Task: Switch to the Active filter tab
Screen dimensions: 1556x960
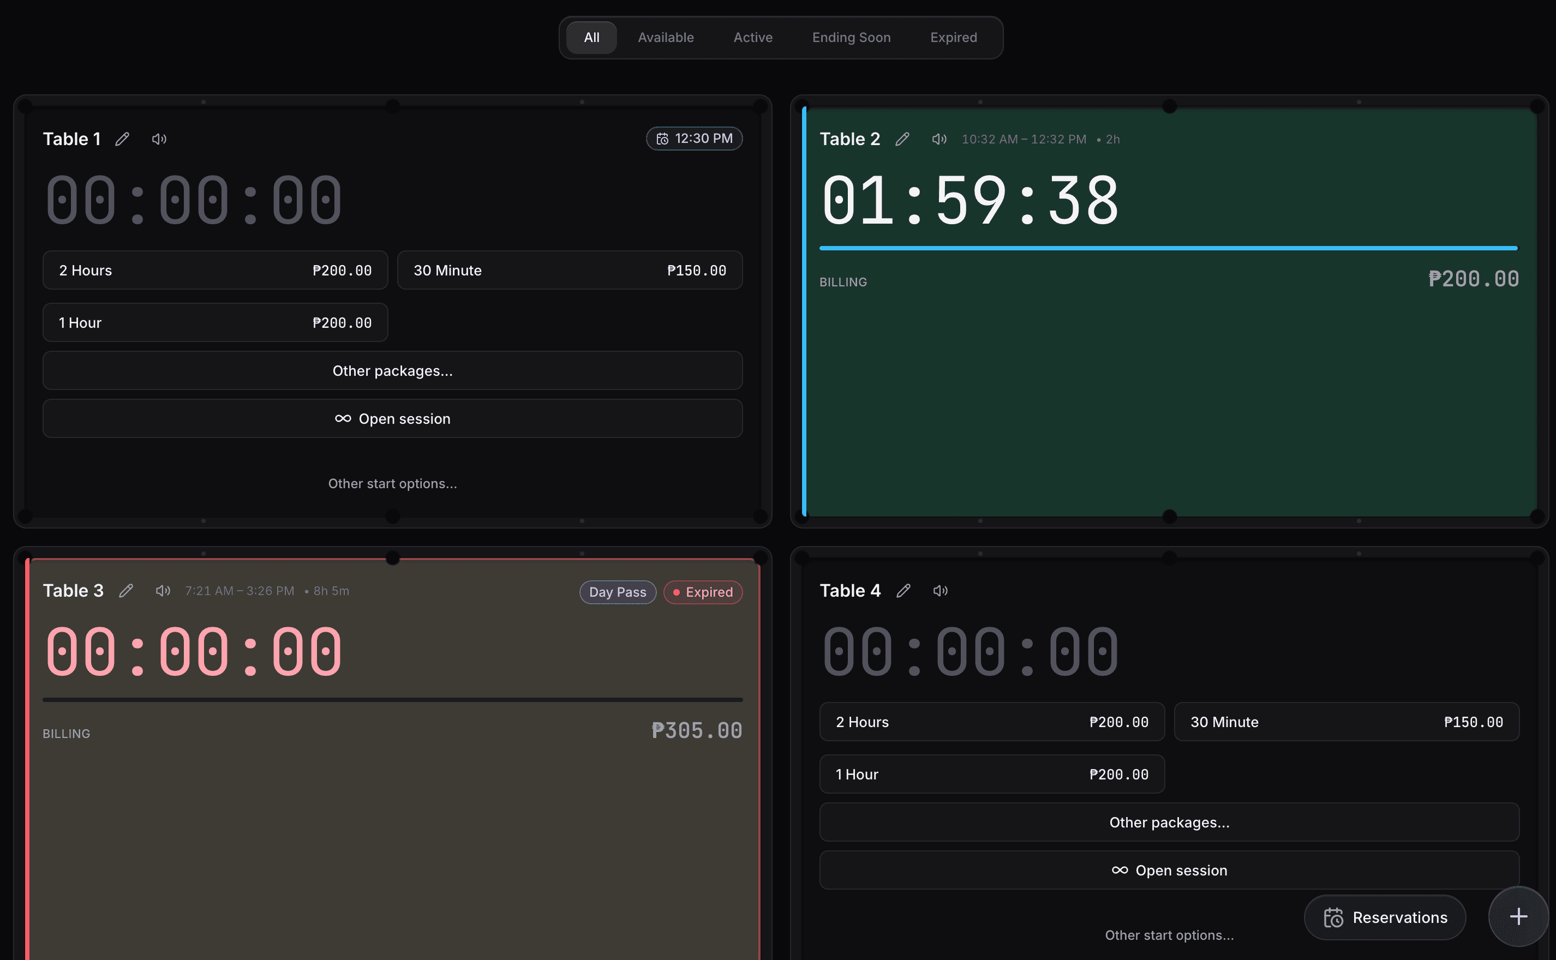Action: pos(752,38)
